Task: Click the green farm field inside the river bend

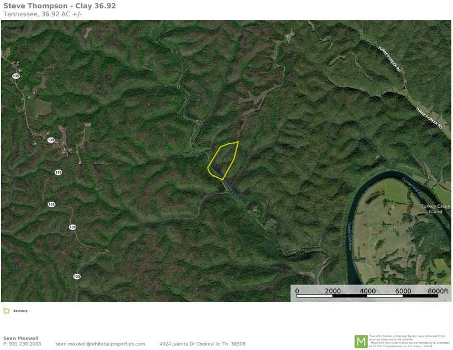Action: point(397,191)
